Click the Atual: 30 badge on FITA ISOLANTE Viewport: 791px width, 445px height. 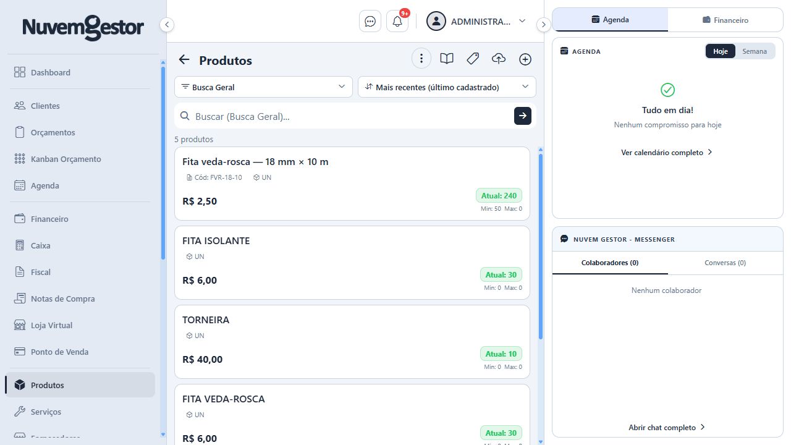point(501,275)
